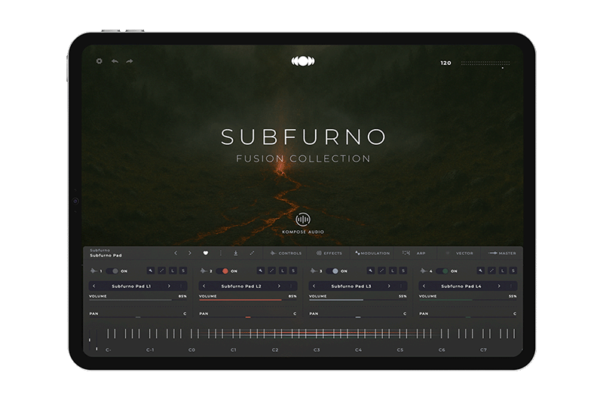Switch to the Arp tab

414,253
